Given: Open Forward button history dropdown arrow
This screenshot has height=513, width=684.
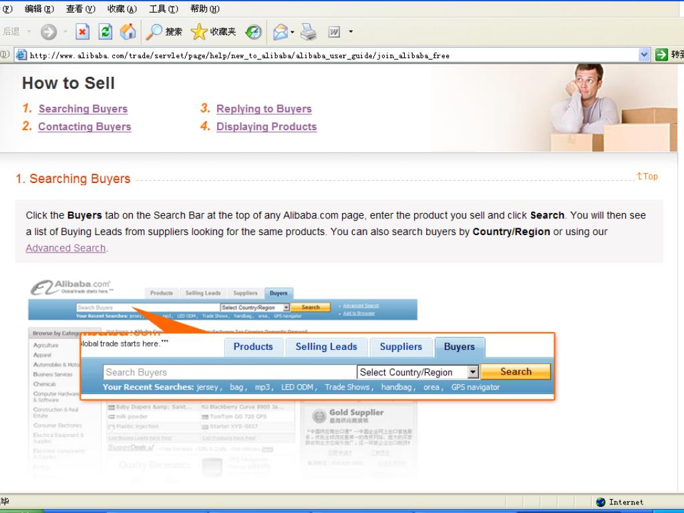Looking at the screenshot, I should click(65, 32).
